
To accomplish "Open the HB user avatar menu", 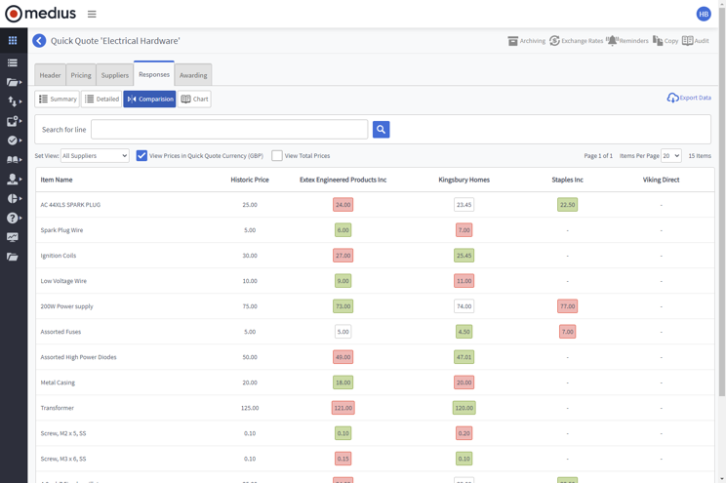I will [704, 14].
